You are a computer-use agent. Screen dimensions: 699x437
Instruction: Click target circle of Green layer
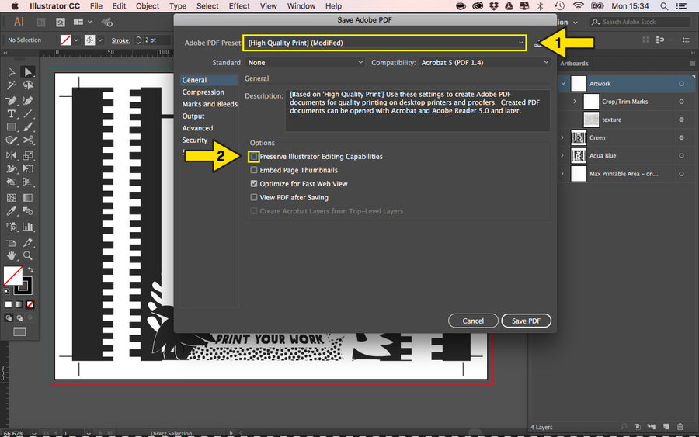pos(681,137)
